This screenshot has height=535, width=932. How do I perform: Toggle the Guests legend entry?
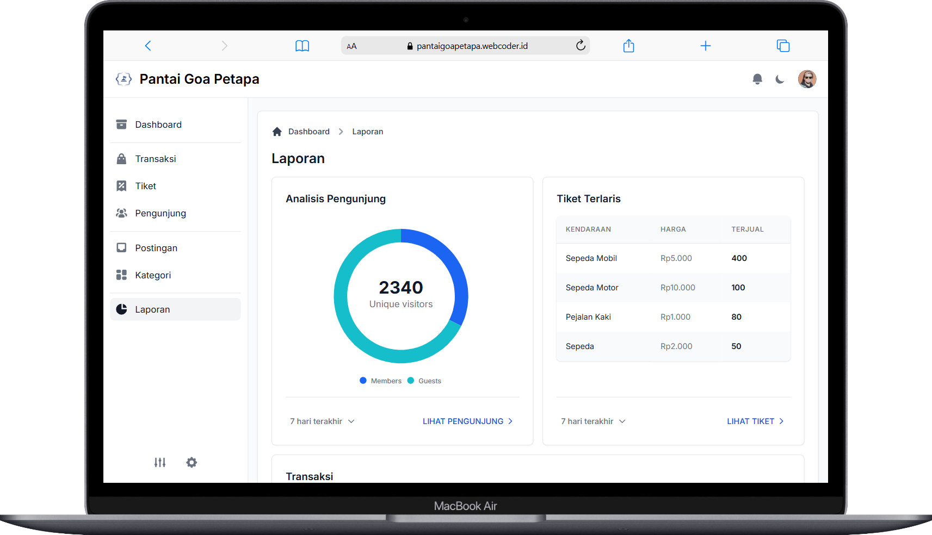point(424,381)
